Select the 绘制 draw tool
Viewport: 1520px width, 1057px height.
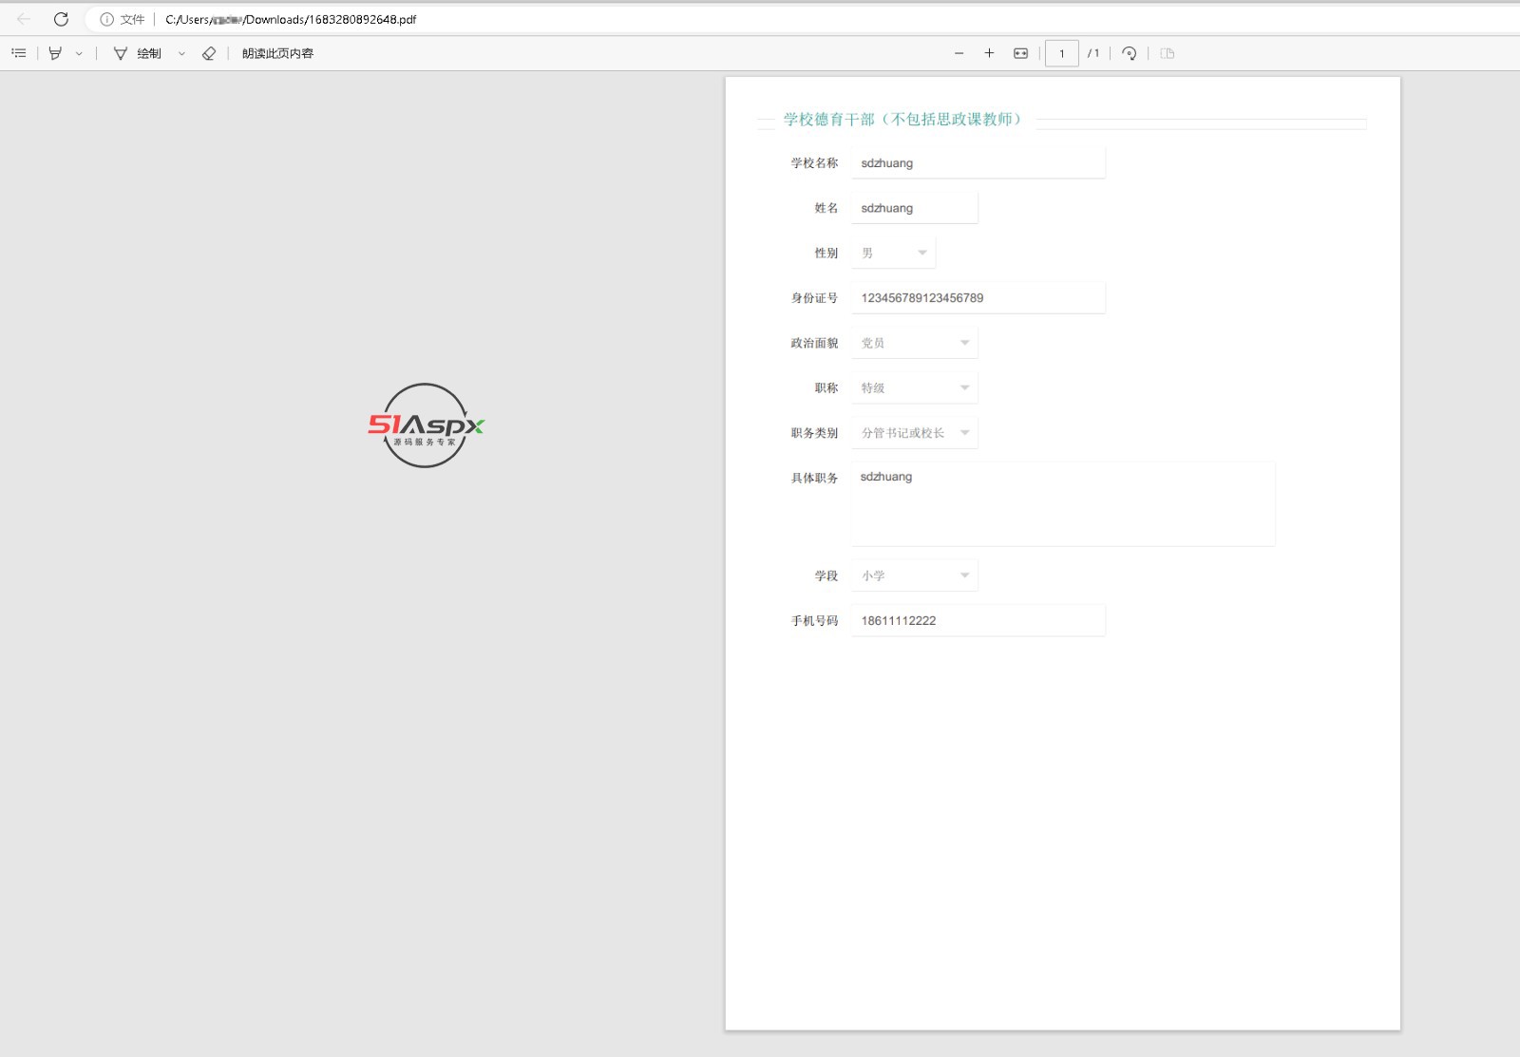tap(138, 53)
